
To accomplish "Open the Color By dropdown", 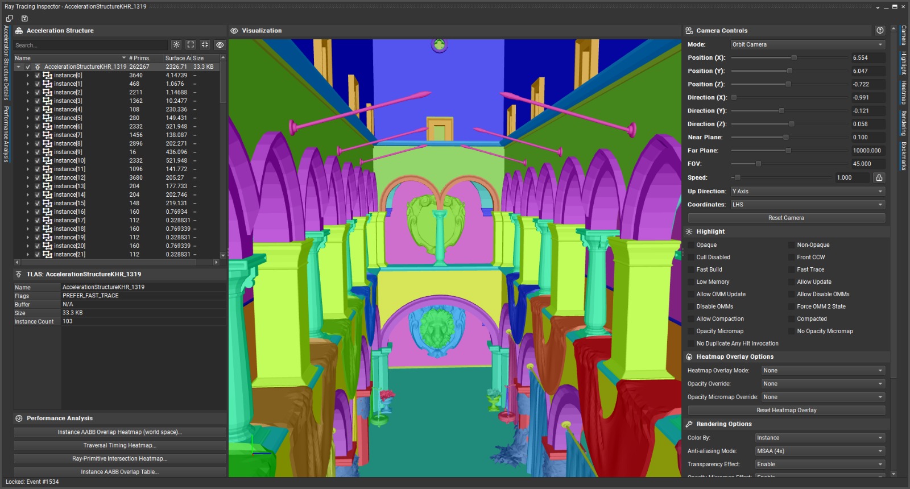I will point(819,438).
